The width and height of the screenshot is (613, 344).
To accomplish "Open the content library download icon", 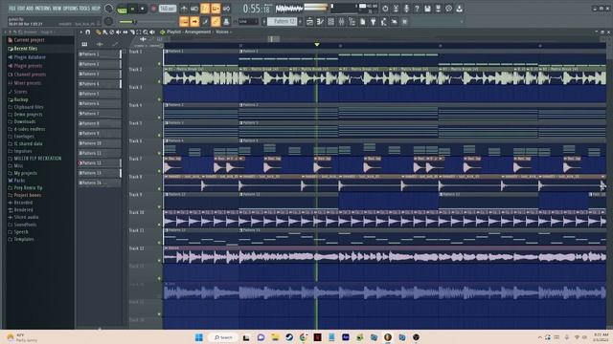I will click(459, 9).
